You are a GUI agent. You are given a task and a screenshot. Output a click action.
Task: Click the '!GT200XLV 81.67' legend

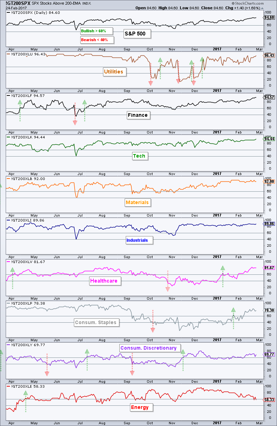pyautogui.click(x=27, y=262)
